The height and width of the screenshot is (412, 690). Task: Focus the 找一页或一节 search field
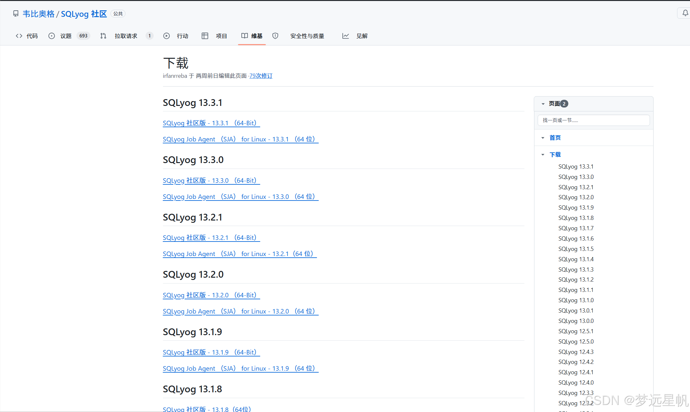[x=594, y=120]
